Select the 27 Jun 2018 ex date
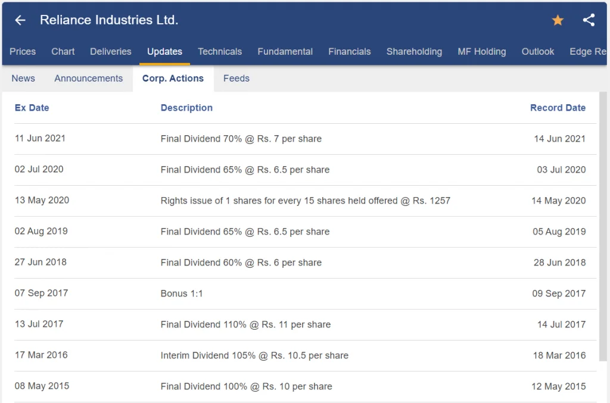 point(41,262)
